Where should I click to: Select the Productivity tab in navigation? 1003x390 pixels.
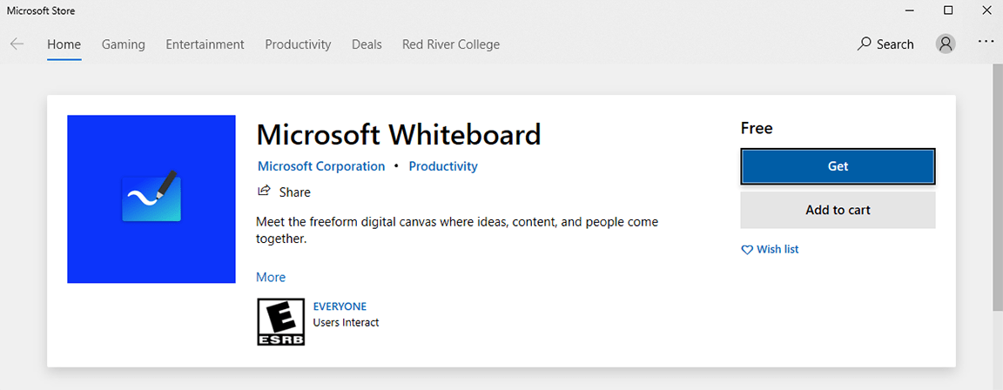coord(298,44)
